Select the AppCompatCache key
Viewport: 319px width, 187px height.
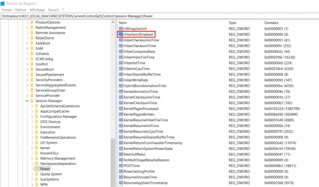pos(55,111)
